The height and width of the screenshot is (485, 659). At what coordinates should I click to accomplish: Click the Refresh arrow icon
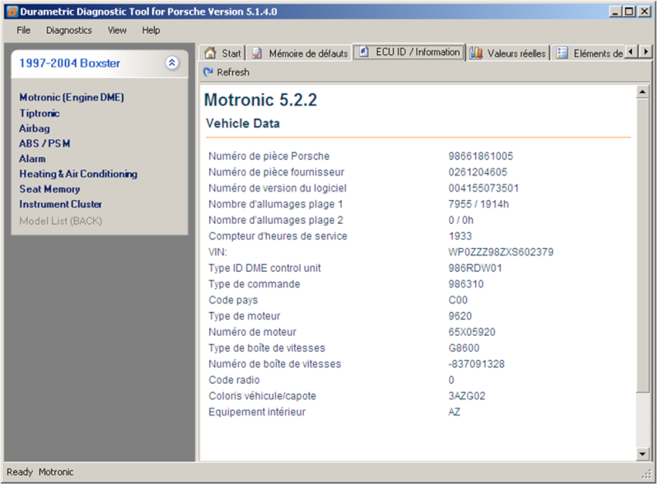(208, 72)
